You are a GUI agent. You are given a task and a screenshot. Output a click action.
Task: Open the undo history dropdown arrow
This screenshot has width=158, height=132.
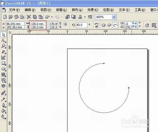[x=52, y=17]
